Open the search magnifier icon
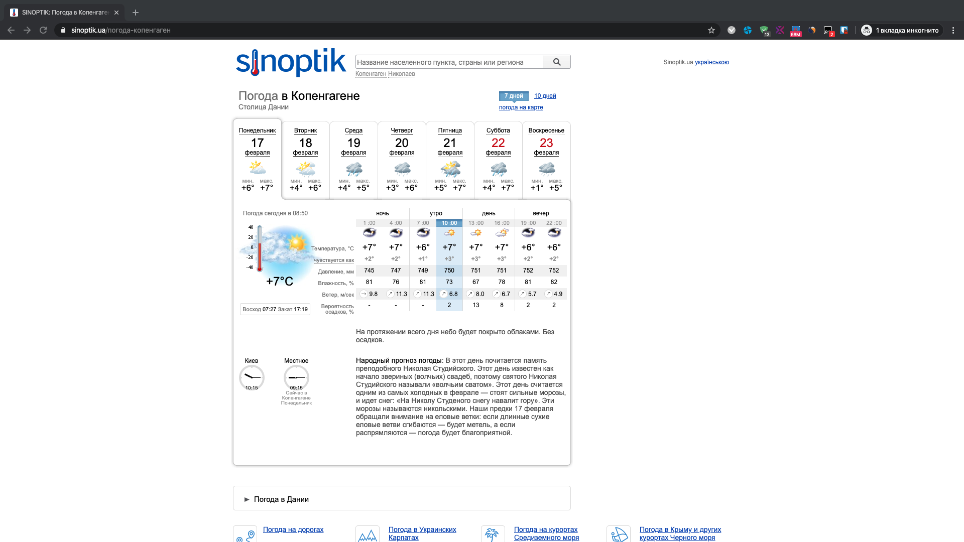Image resolution: width=964 pixels, height=542 pixels. click(556, 62)
